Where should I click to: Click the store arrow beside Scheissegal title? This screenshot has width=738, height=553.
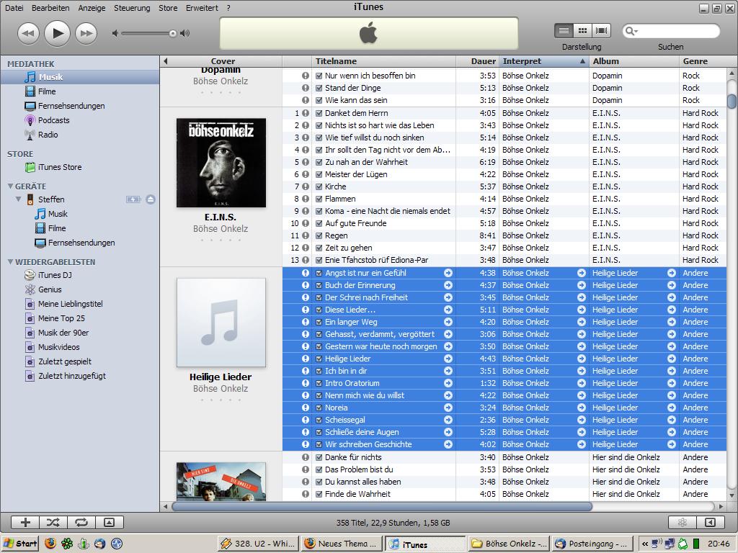click(448, 420)
